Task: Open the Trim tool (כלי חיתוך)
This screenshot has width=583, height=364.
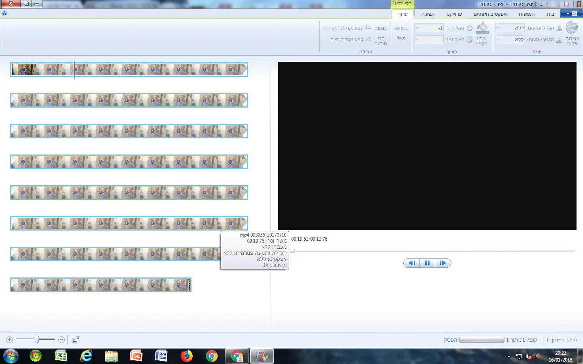Action: pyautogui.click(x=381, y=35)
